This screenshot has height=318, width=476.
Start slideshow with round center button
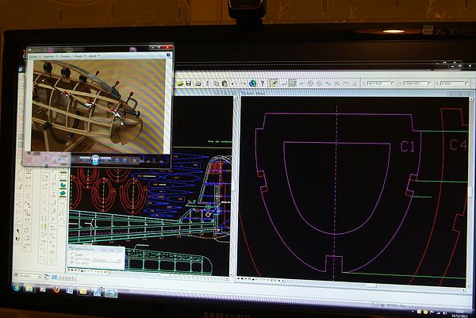[x=95, y=159]
